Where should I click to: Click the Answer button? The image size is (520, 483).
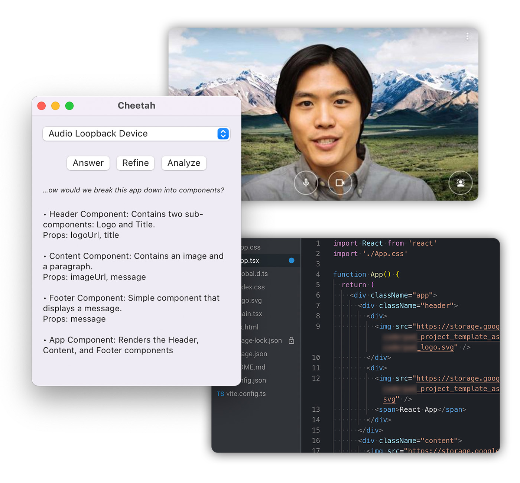(88, 163)
